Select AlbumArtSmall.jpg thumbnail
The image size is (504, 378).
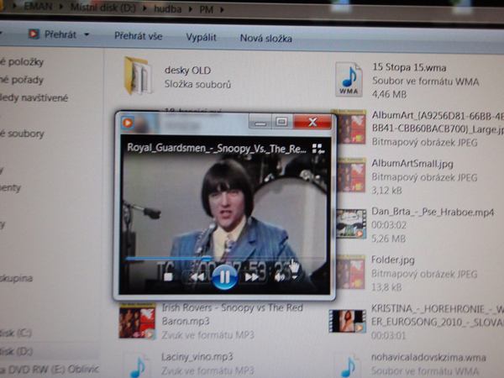(x=351, y=176)
